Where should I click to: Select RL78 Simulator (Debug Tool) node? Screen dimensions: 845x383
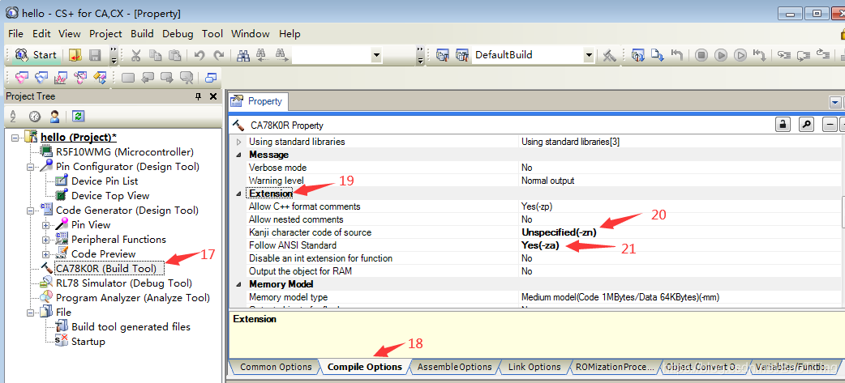coord(124,283)
